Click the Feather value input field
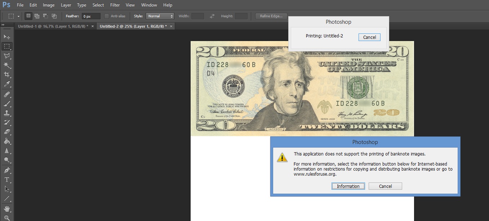The height and width of the screenshot is (221, 489). [x=91, y=16]
